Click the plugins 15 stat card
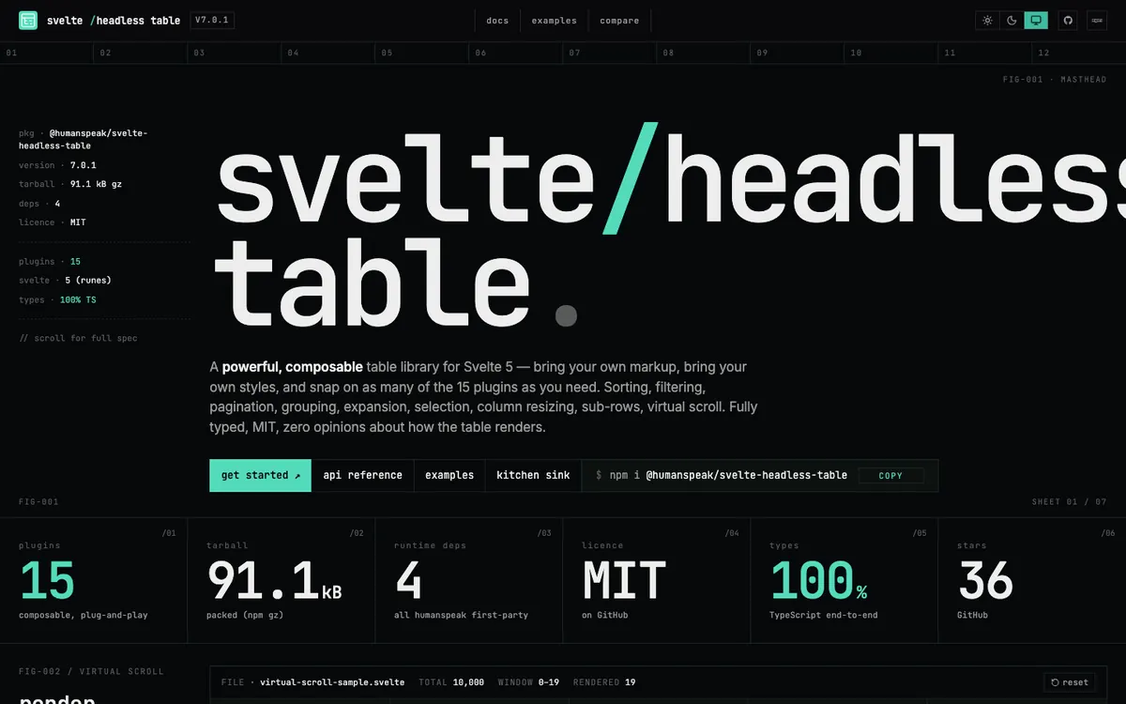 coord(94,580)
